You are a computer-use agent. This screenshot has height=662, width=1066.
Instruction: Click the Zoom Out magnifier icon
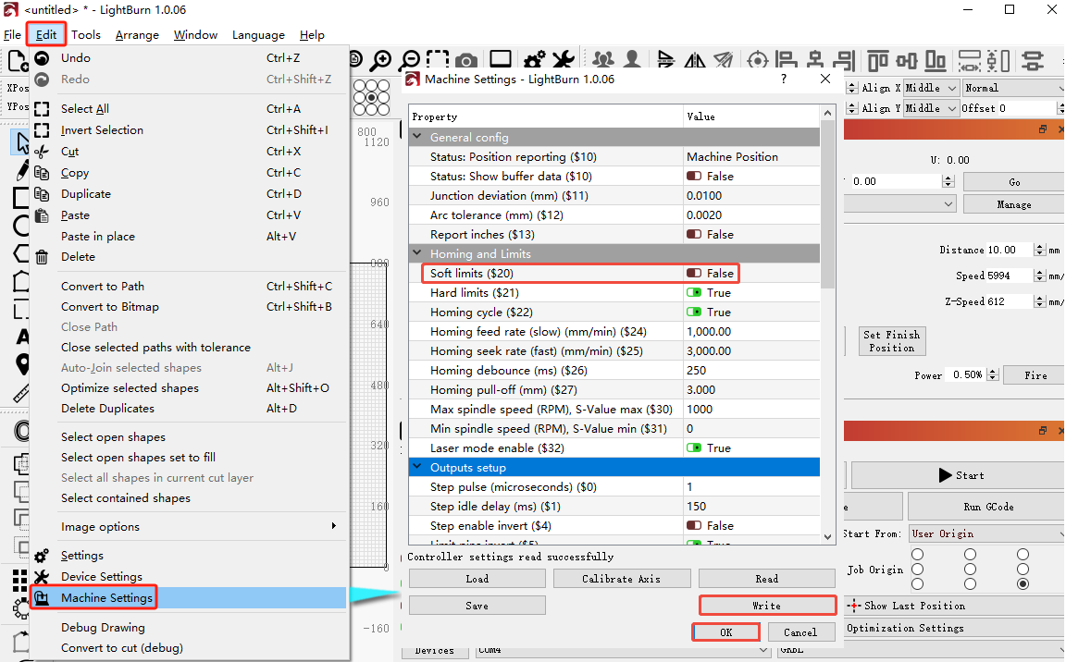coord(410,60)
